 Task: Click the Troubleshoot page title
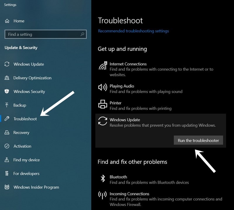120,20
